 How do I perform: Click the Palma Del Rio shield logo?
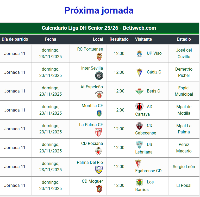99,170
